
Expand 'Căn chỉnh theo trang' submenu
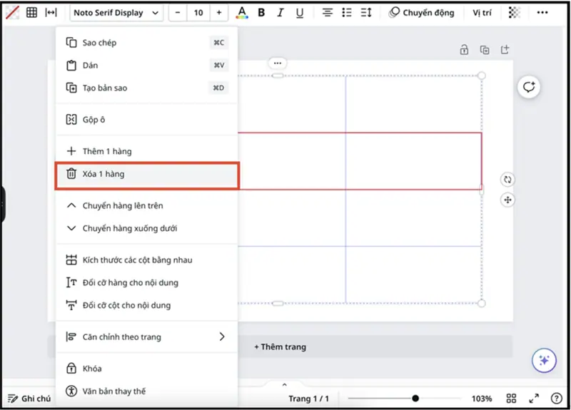pos(146,337)
